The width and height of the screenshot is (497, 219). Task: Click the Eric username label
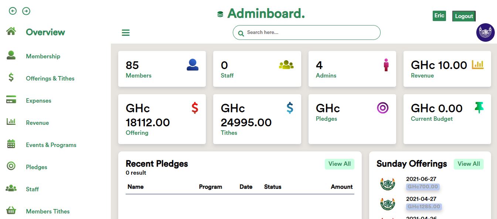[439, 16]
